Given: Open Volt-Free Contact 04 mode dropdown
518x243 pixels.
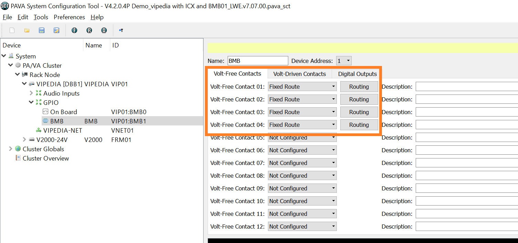Looking at the screenshot, I should click(302, 125).
